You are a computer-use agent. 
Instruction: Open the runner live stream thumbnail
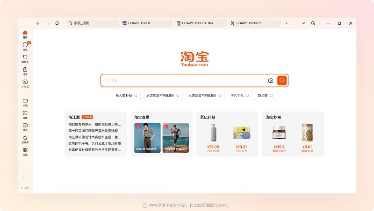click(176, 138)
